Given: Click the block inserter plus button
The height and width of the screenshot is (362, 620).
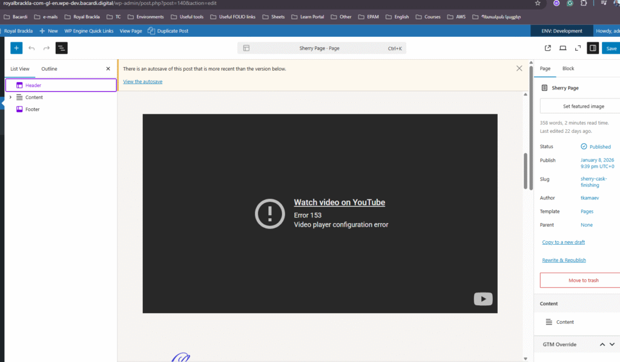Looking at the screenshot, I should [16, 48].
